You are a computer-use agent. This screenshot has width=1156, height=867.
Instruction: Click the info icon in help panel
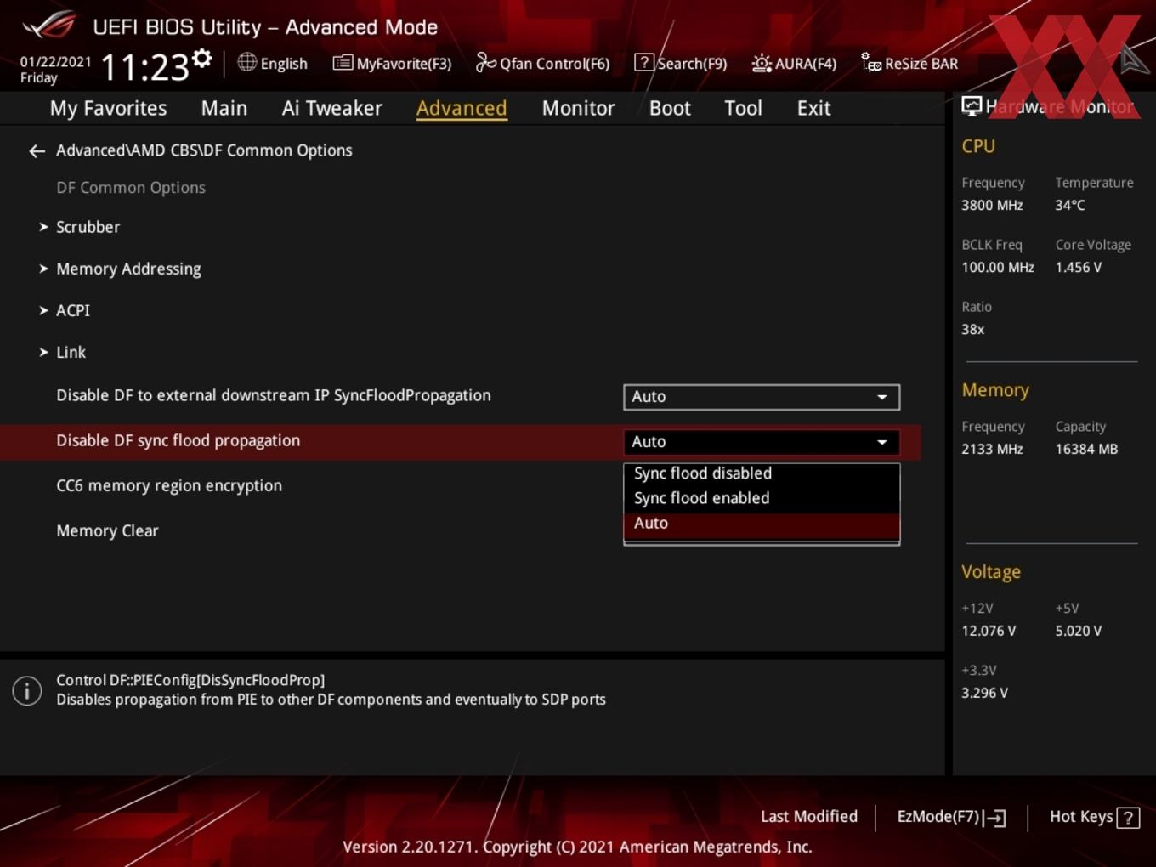pyautogui.click(x=27, y=690)
